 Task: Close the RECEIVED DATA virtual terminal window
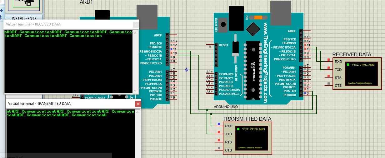[x=135, y=24]
